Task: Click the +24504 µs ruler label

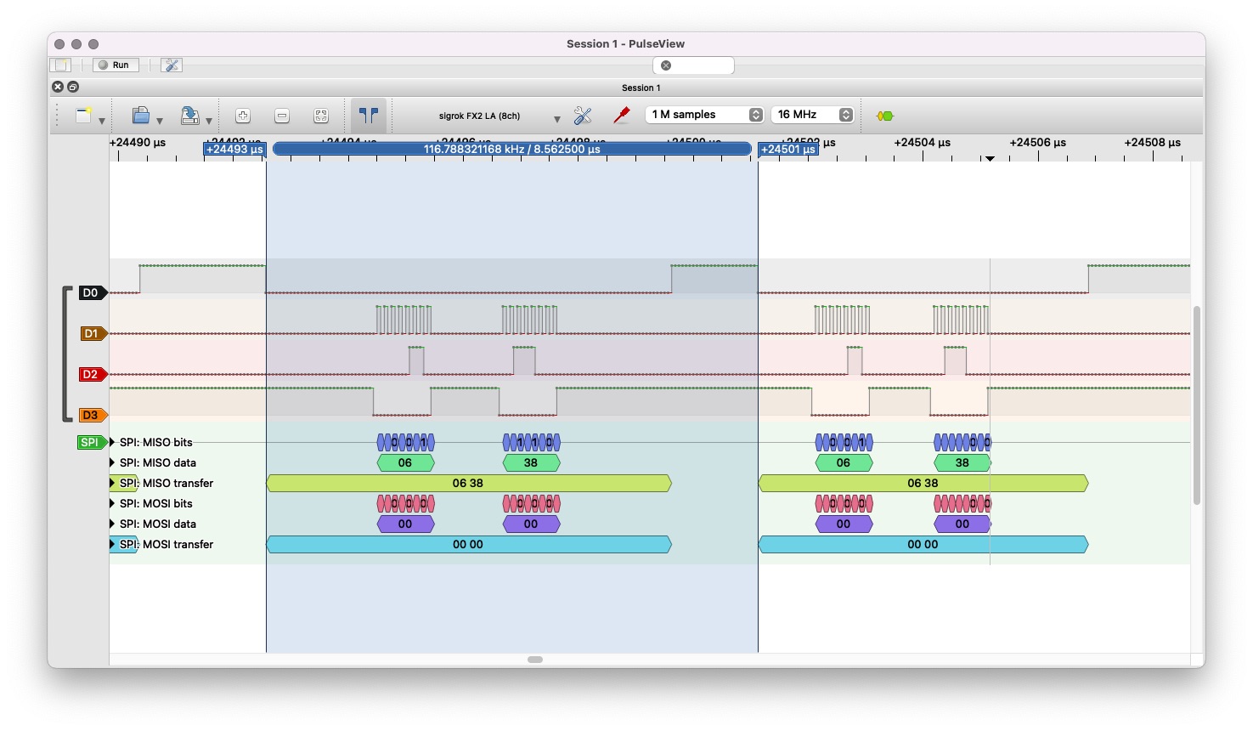Action: coord(922,143)
